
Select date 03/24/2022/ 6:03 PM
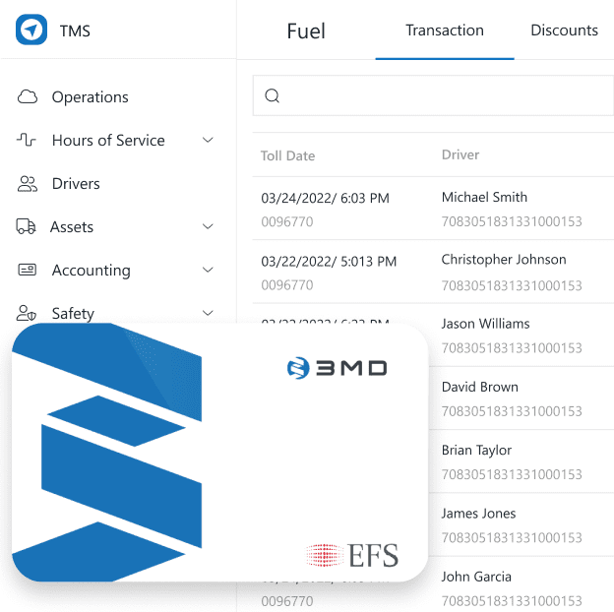[325, 198]
